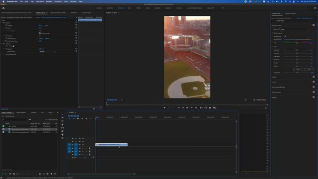Screen dimensions: 318x179
Task: Toggle the Vignette section checkbox
Action: (x=314, y=97)
